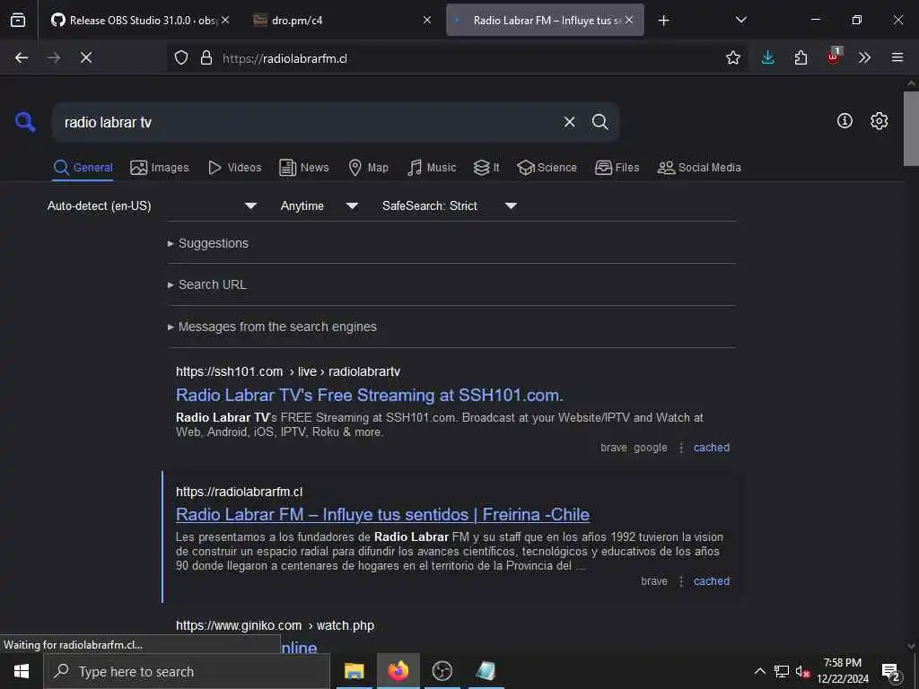Close the dro.pm/c4 tab
Viewport: 919px width, 689px height.
click(427, 20)
